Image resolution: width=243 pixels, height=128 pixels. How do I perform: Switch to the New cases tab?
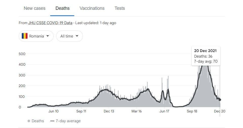click(35, 8)
